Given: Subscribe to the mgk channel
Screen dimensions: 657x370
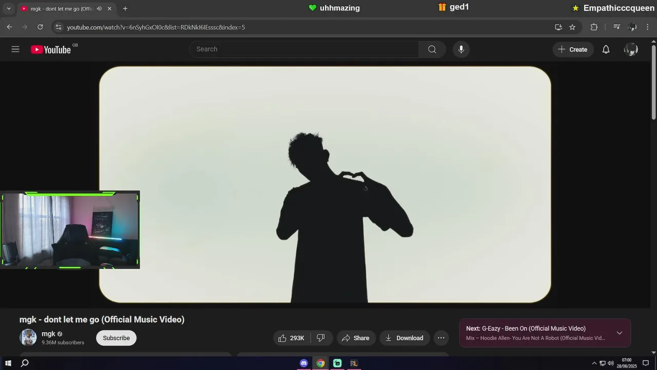Looking at the screenshot, I should pyautogui.click(x=117, y=338).
